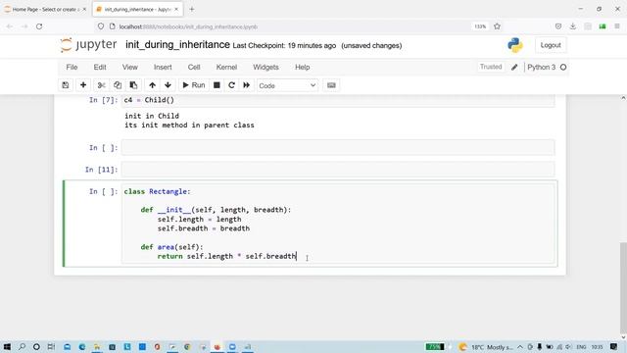The width and height of the screenshot is (627, 353).
Task: Click output text 'init in Child'
Action: (x=152, y=116)
